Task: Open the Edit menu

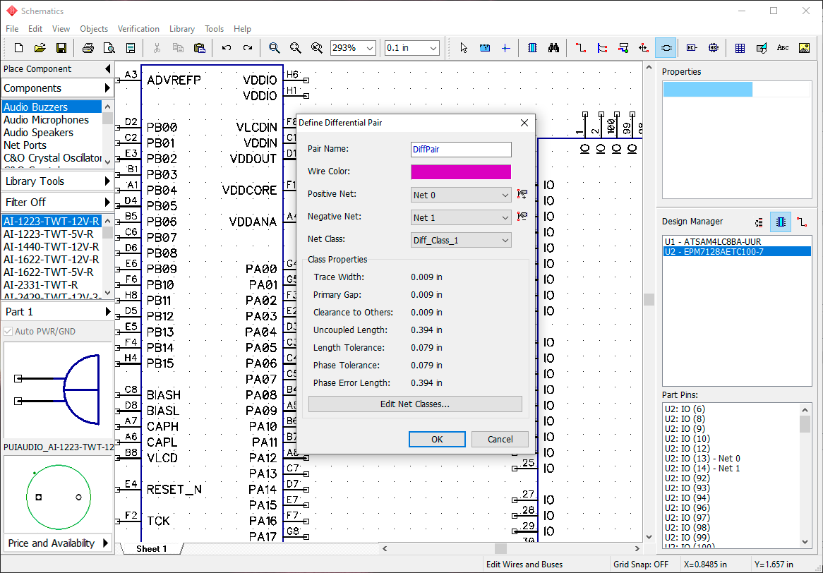Action: tap(35, 29)
